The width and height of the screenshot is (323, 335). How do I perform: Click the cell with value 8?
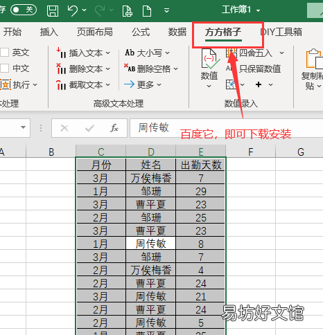[200, 244]
